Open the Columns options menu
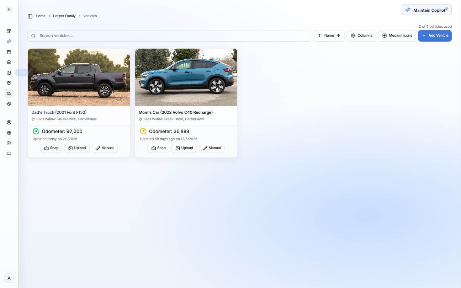The height and width of the screenshot is (288, 461). pyautogui.click(x=361, y=36)
